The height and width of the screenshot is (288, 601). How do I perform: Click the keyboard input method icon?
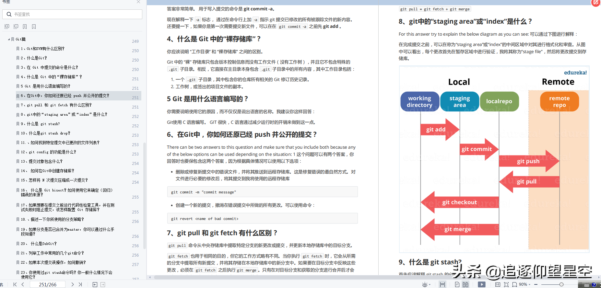point(587,285)
